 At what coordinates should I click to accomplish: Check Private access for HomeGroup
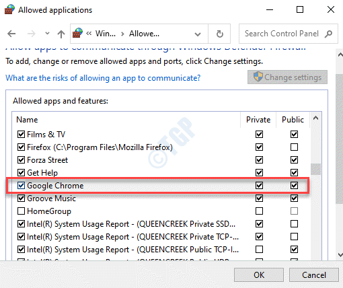259,211
